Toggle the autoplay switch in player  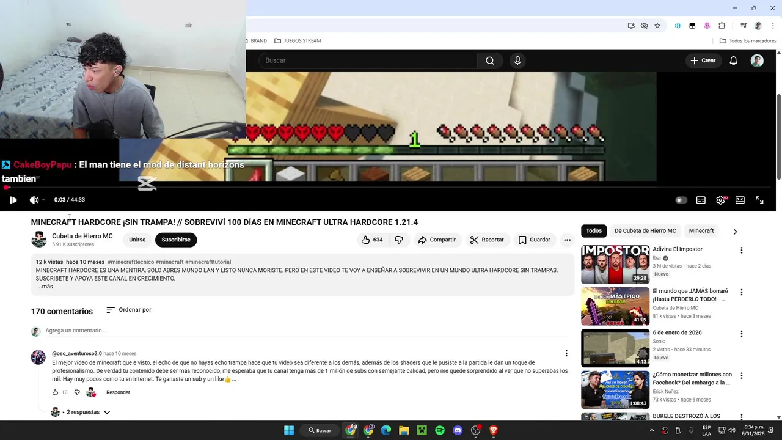(681, 200)
